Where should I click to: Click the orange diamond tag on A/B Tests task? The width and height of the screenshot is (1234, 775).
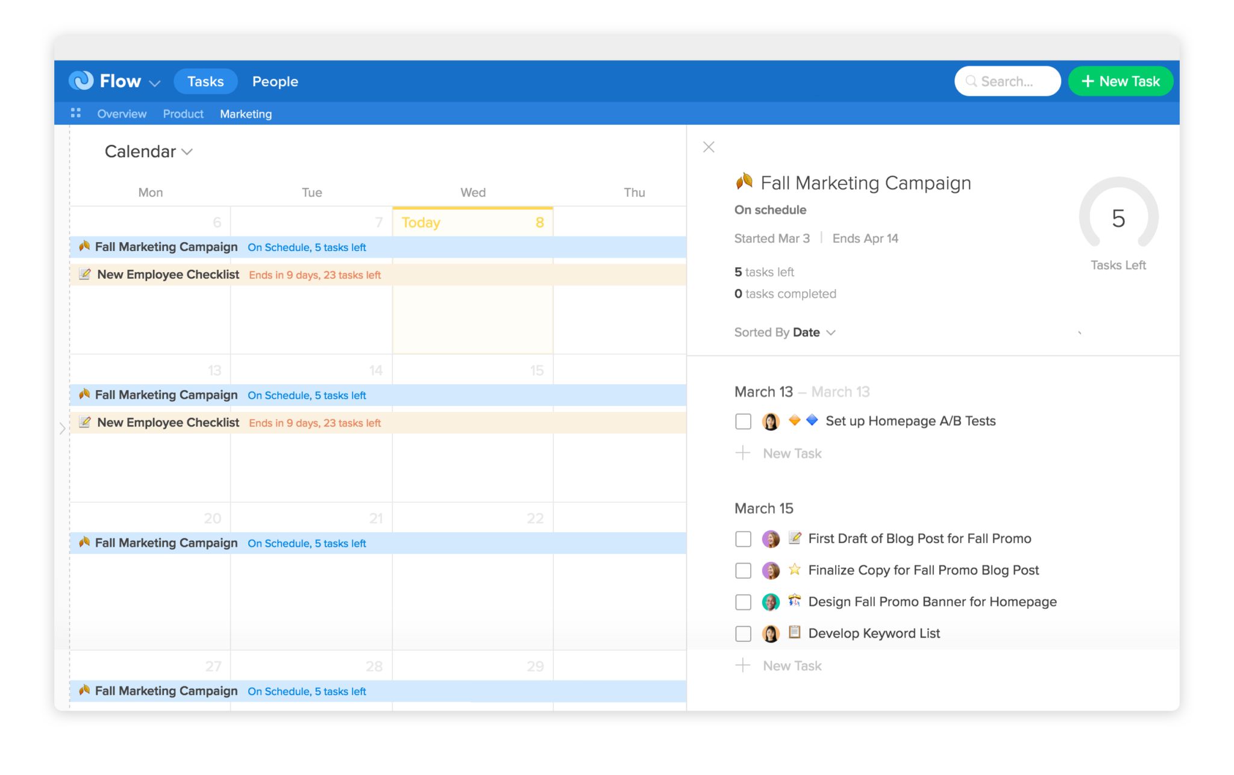(795, 420)
